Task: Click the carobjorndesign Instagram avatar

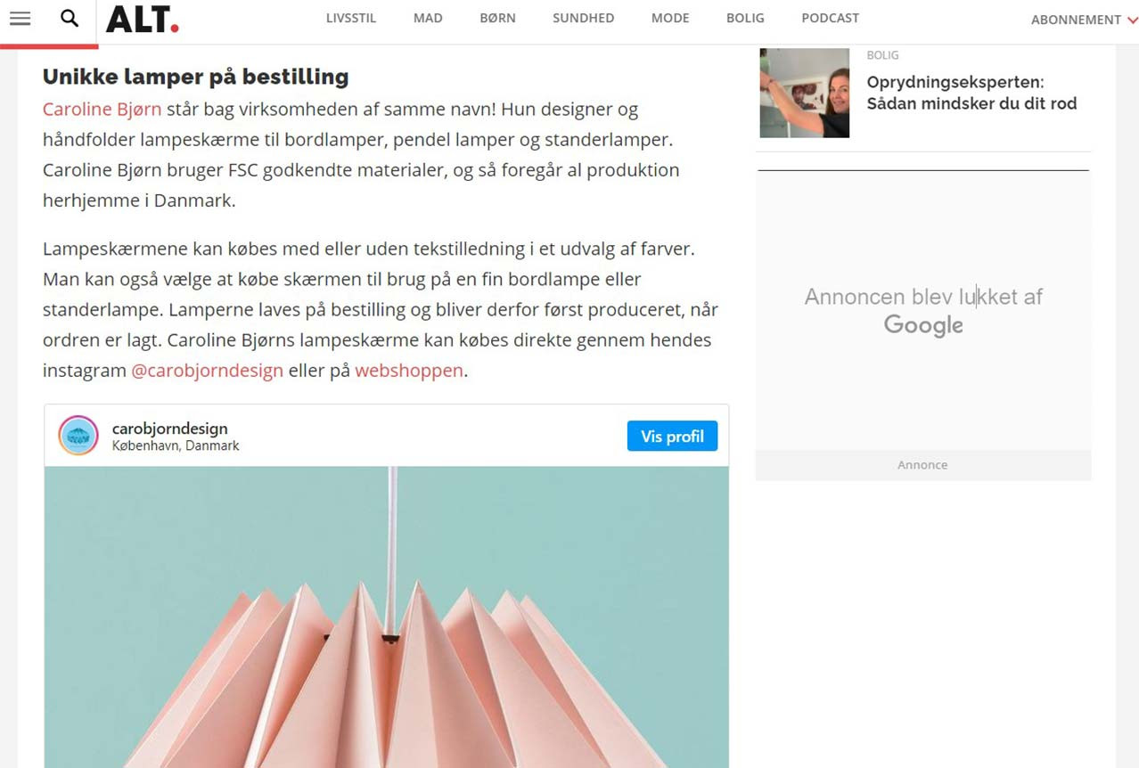Action: tap(78, 436)
